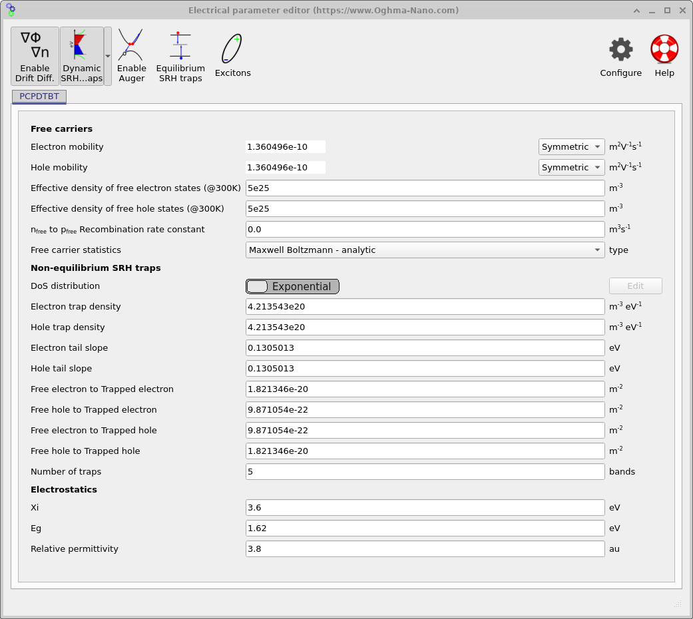Viewport: 693px width, 619px height.
Task: Click the Enable Auger icon
Action: tap(131, 57)
